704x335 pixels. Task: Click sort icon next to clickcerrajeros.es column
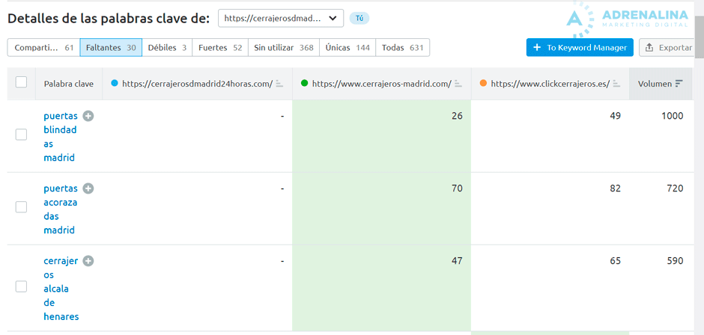click(616, 84)
